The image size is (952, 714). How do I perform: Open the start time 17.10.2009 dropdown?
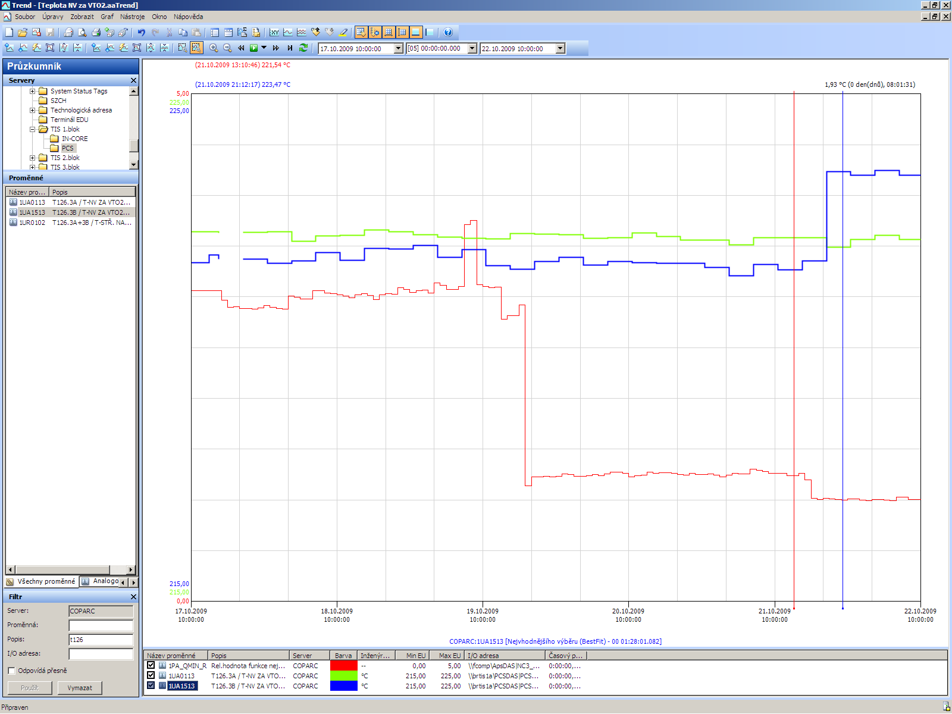click(x=399, y=48)
